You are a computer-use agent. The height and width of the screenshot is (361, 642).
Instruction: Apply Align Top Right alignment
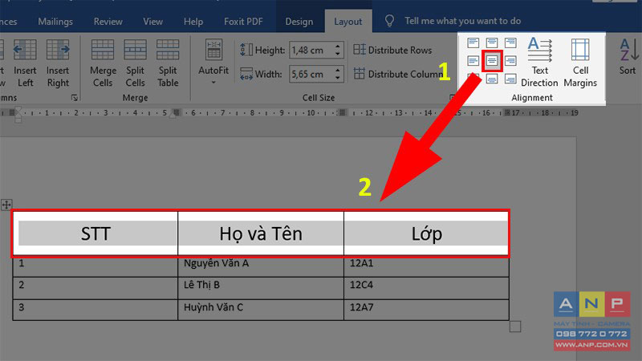(x=510, y=43)
